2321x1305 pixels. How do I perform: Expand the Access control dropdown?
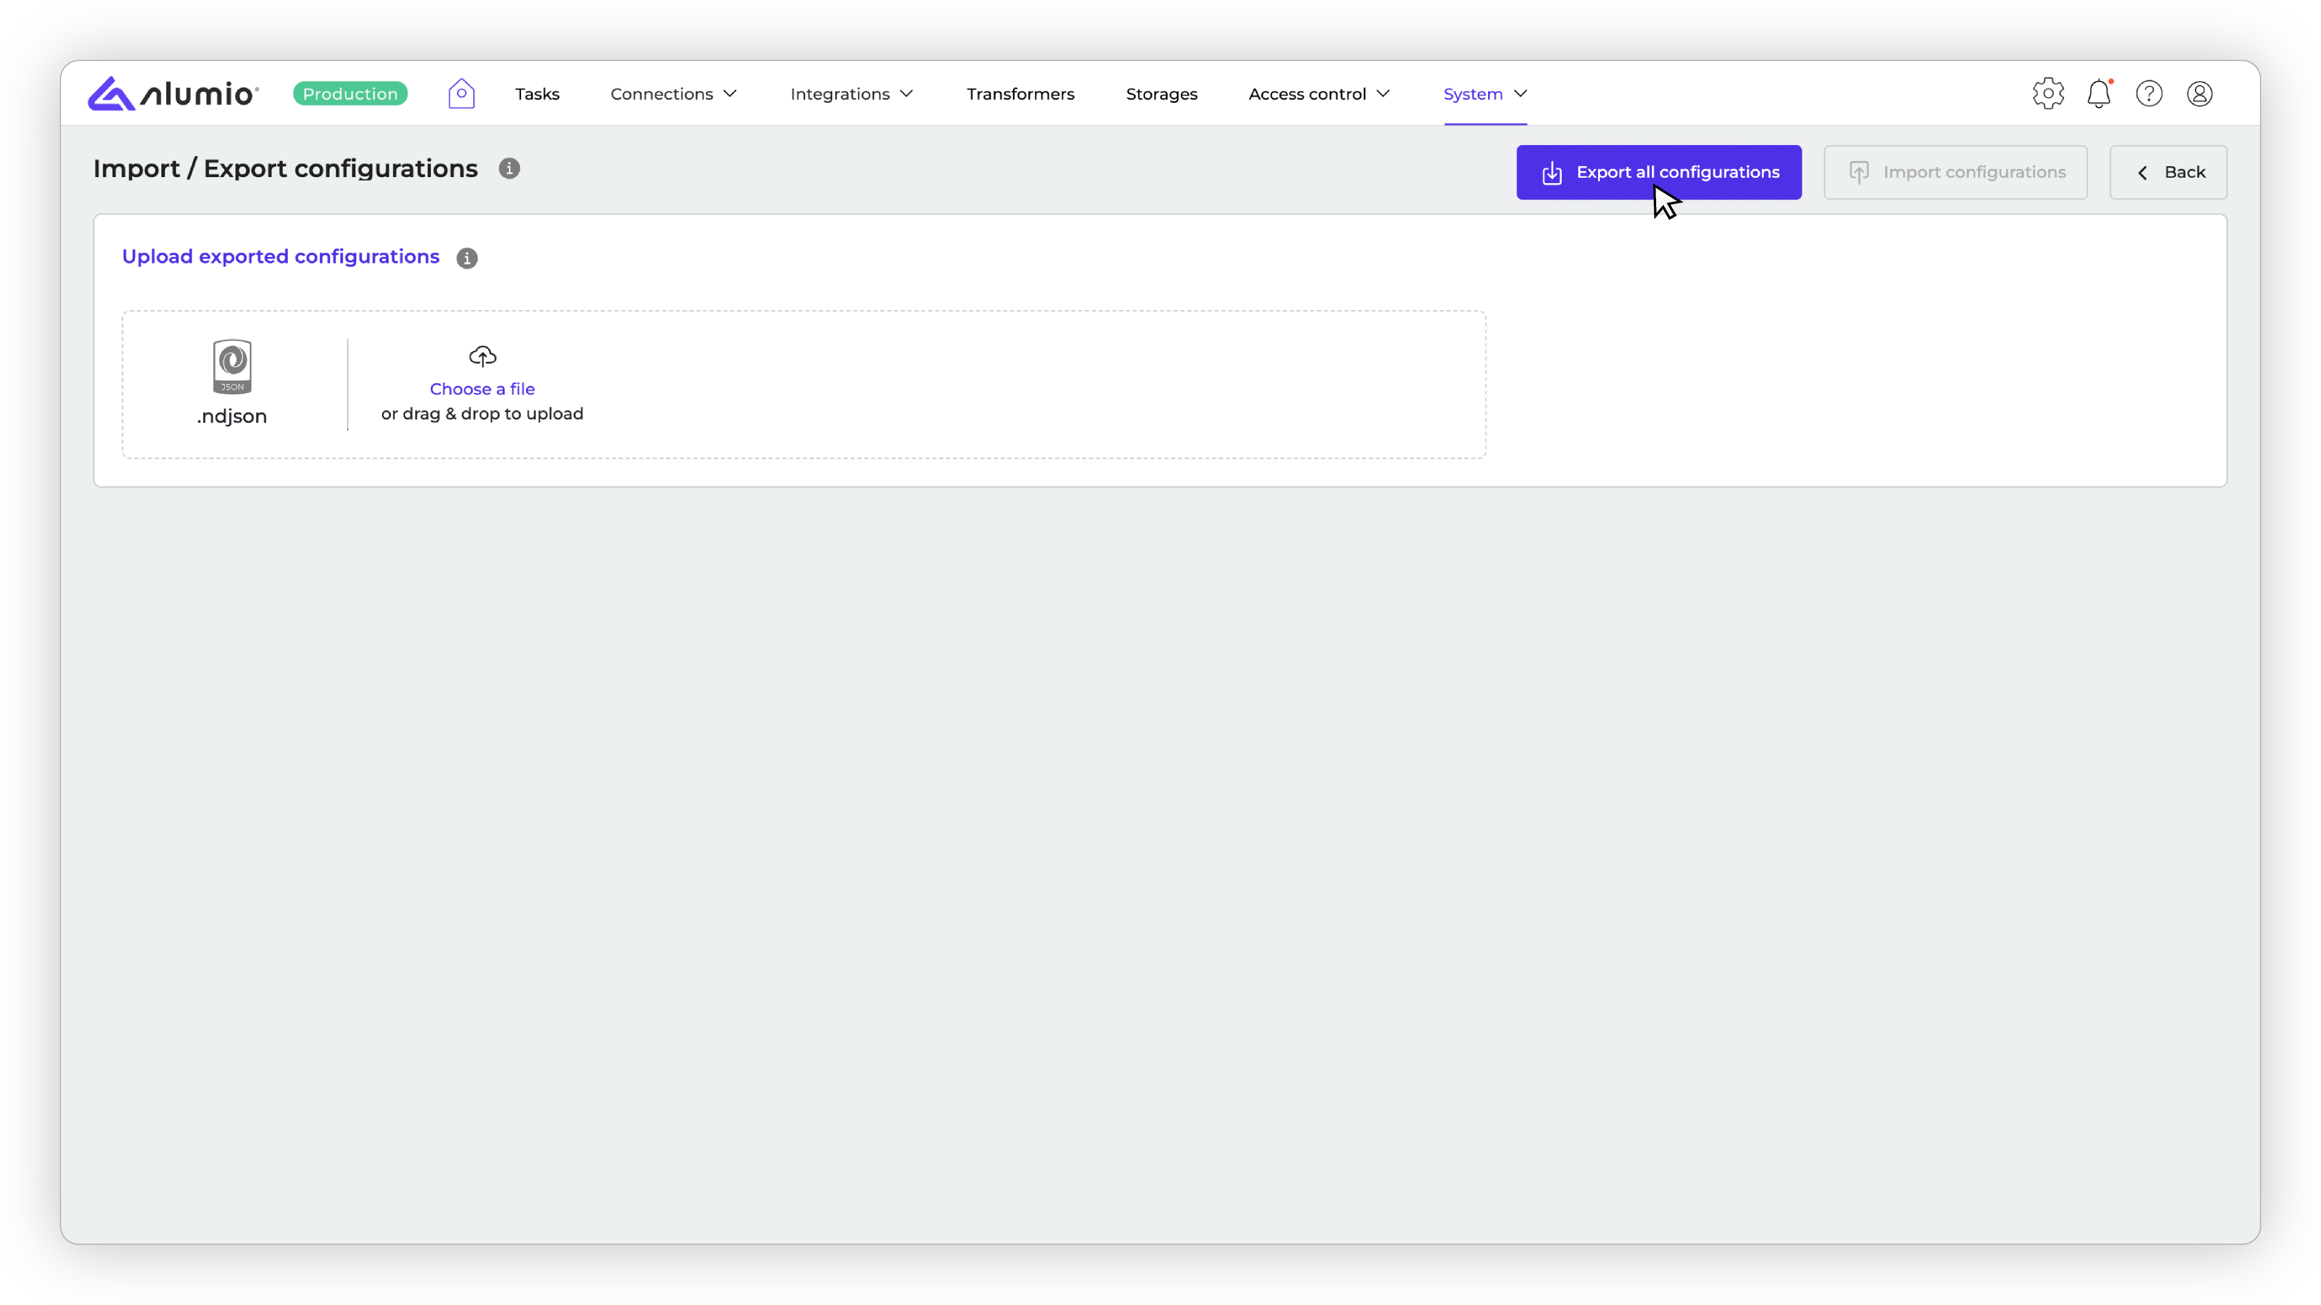coord(1319,94)
